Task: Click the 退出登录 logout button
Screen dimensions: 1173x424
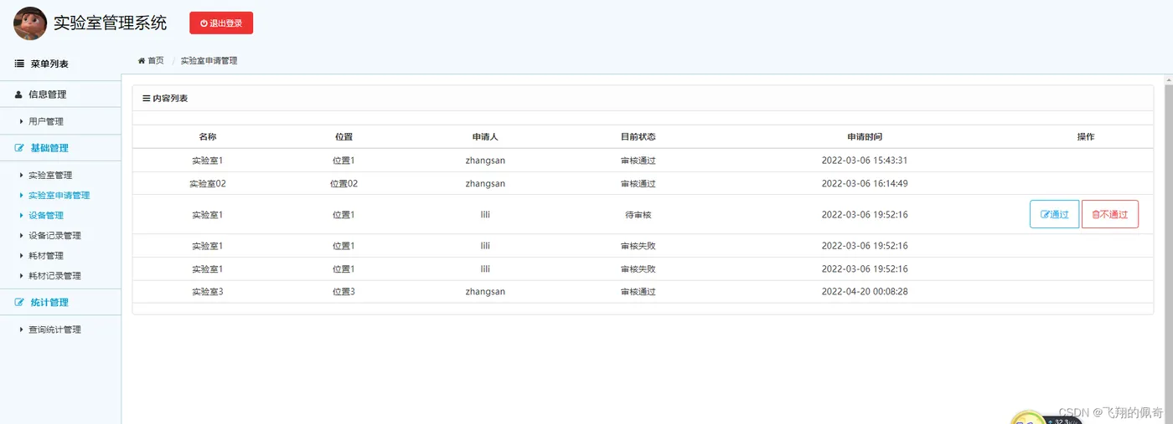Action: point(221,23)
